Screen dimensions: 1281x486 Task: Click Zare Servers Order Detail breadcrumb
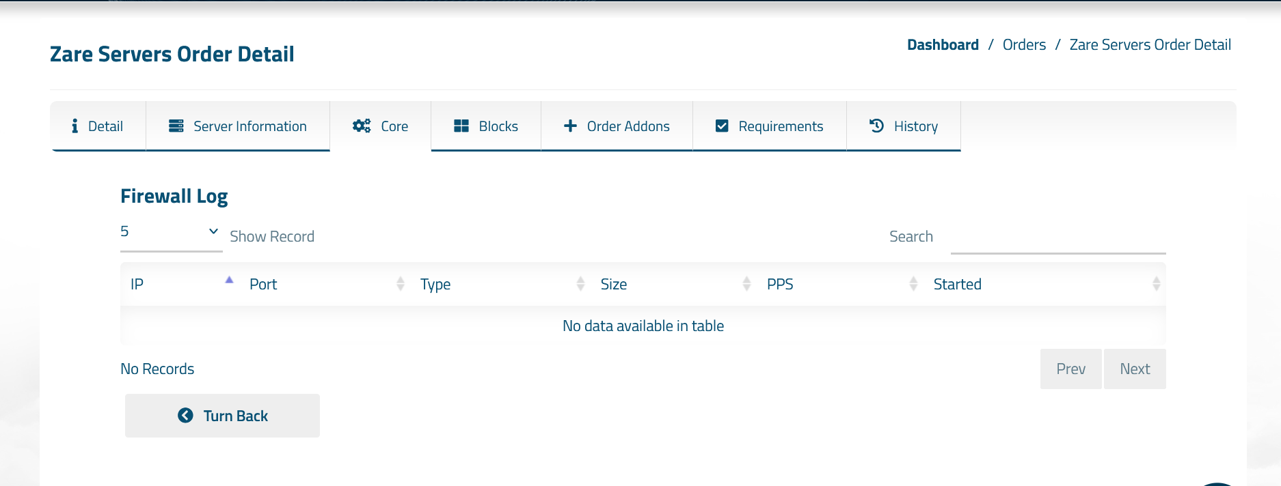click(1150, 45)
